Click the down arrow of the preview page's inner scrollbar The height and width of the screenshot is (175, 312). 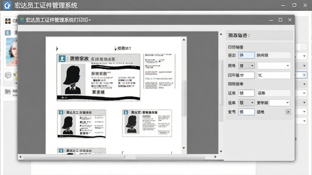point(184,148)
